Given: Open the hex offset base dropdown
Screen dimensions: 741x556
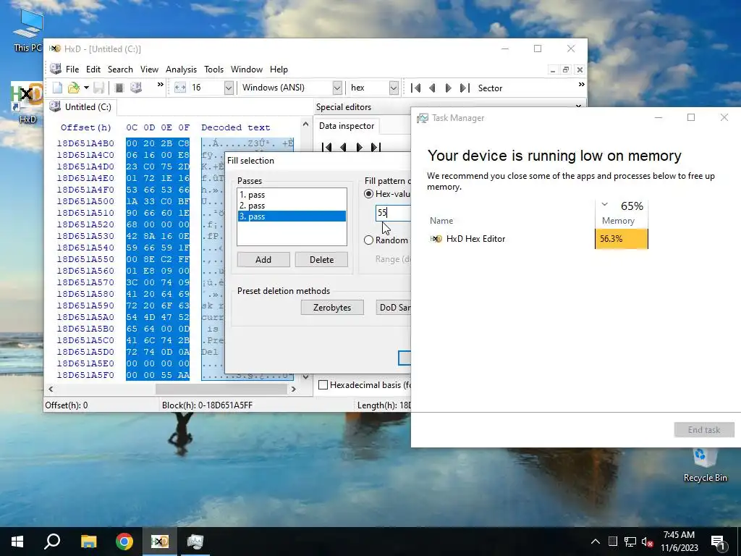Looking at the screenshot, I should 394,88.
